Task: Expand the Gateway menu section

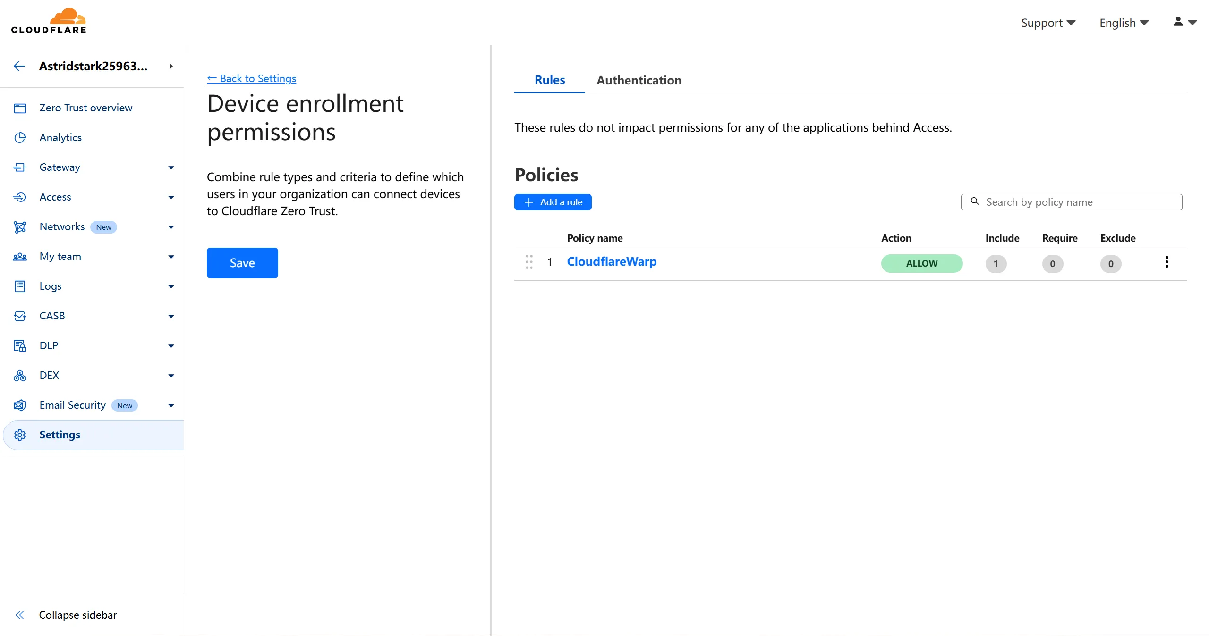Action: pos(171,167)
